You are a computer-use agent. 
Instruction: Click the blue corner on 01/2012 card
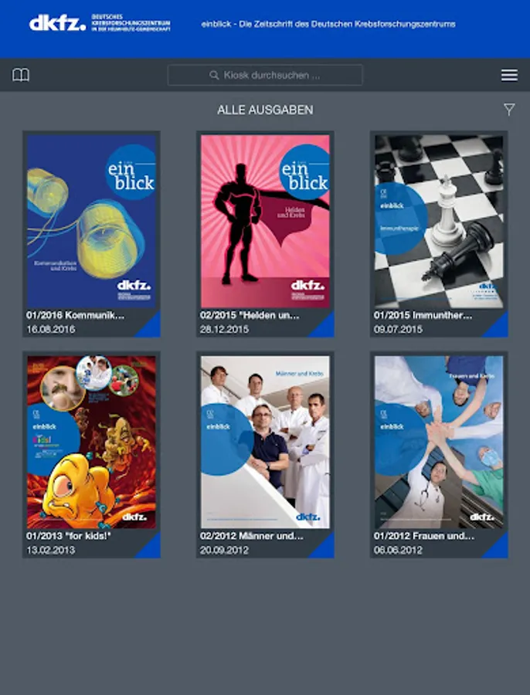pos(499,549)
